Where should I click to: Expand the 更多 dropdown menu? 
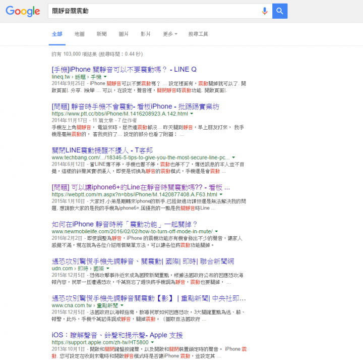click(x=170, y=34)
